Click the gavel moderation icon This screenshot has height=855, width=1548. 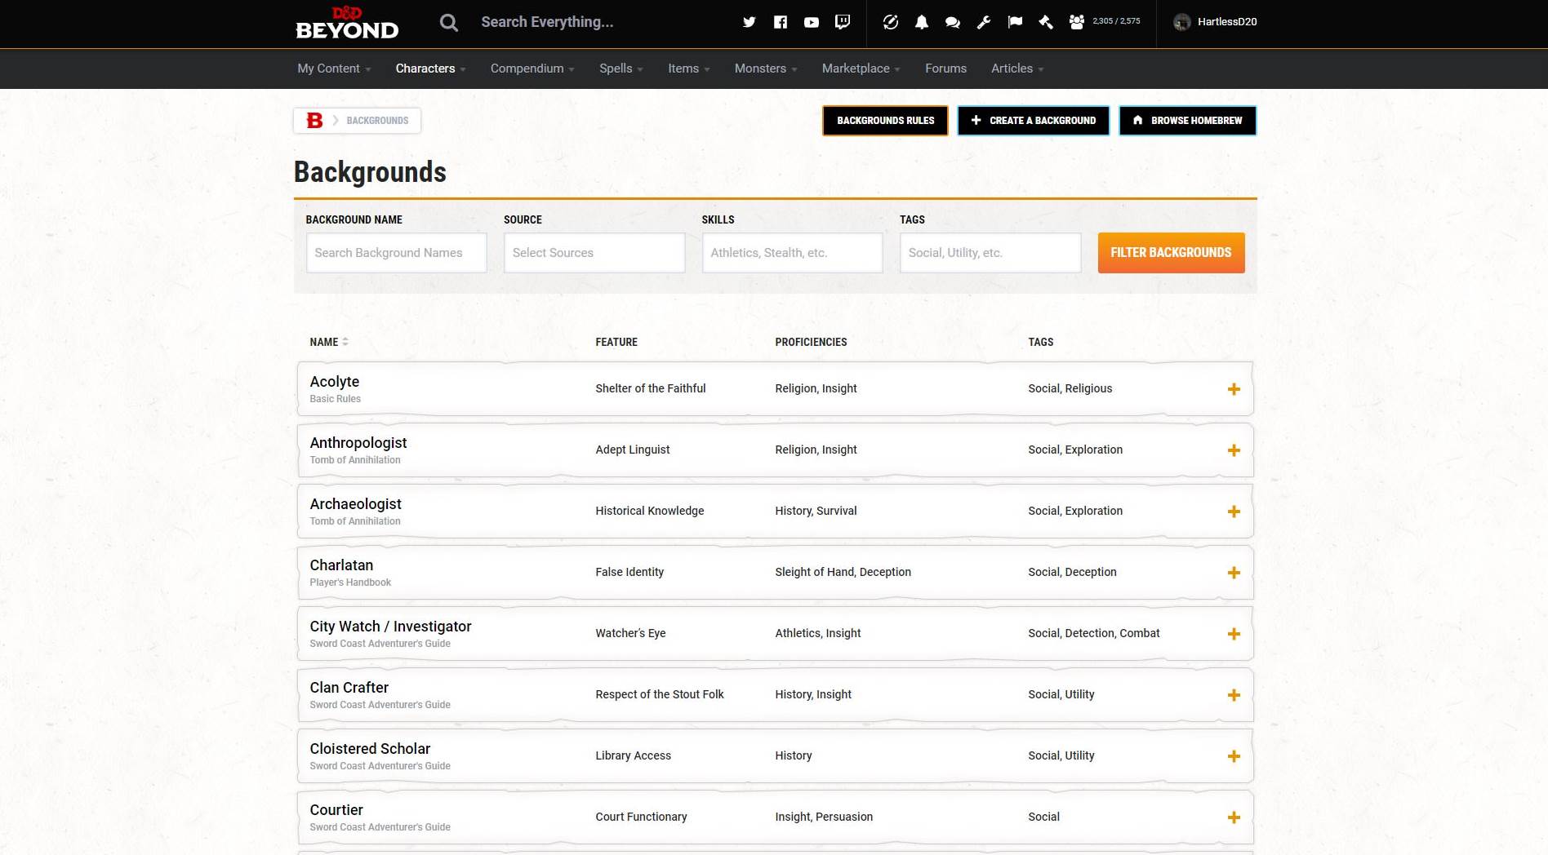pos(1046,22)
